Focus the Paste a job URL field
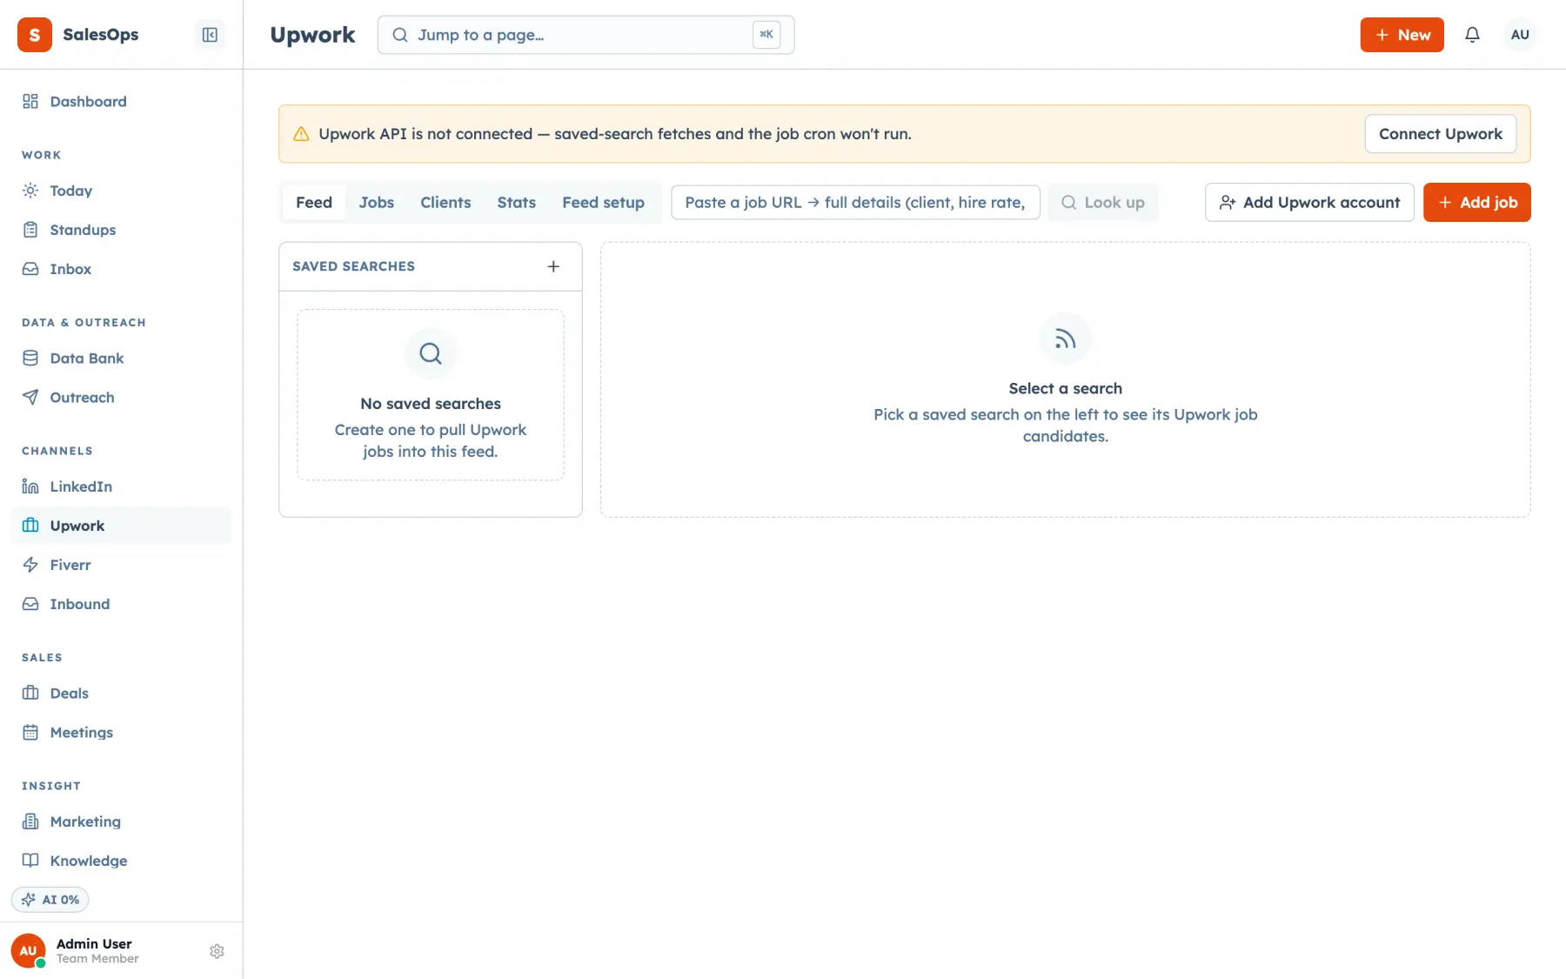 [855, 203]
